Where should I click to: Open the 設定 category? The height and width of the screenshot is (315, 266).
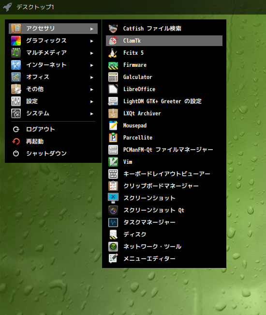53,101
